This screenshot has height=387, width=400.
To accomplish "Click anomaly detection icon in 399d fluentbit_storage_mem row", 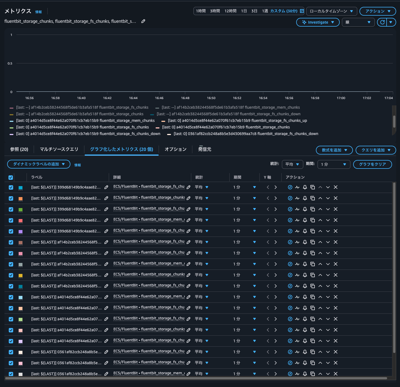I will pos(297,220).
